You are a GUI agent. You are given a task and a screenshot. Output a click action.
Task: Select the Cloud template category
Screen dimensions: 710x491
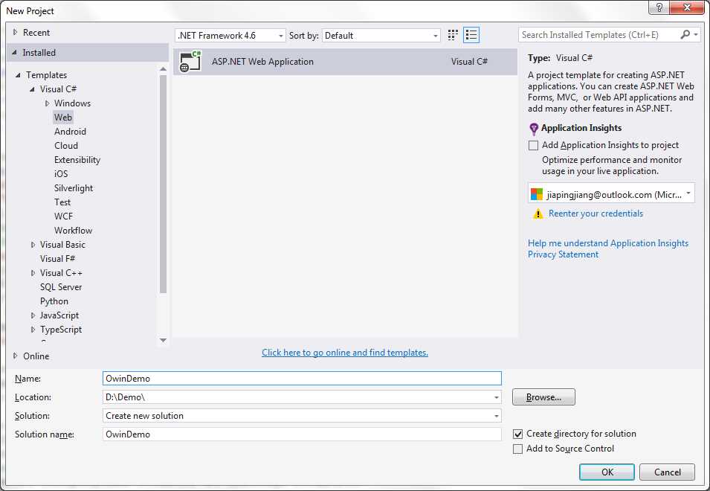pos(66,145)
